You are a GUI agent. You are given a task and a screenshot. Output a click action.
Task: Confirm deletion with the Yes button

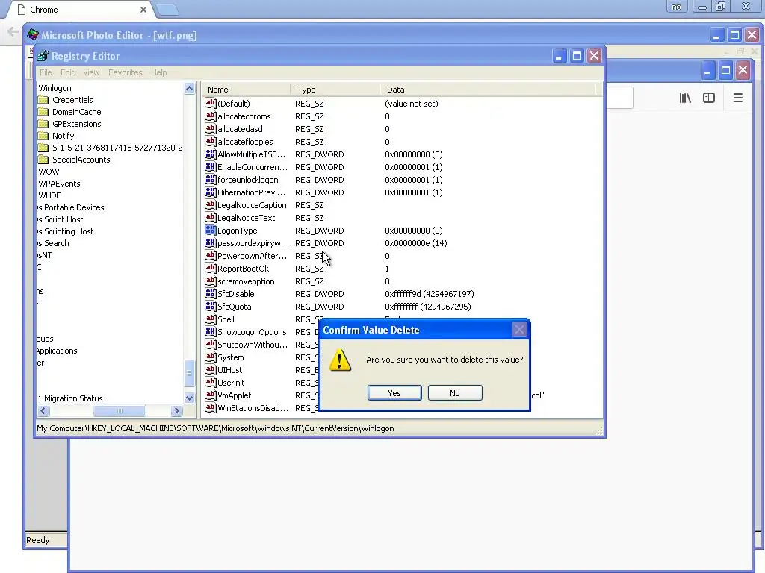click(394, 392)
